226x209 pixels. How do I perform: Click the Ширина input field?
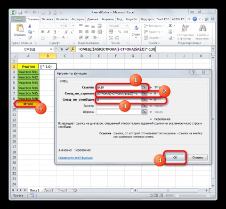[x=118, y=112]
